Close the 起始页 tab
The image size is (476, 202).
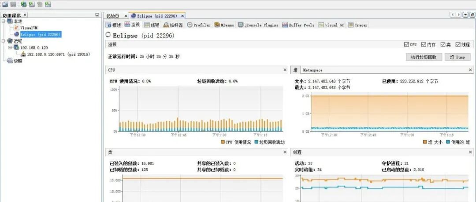pyautogui.click(x=126, y=16)
